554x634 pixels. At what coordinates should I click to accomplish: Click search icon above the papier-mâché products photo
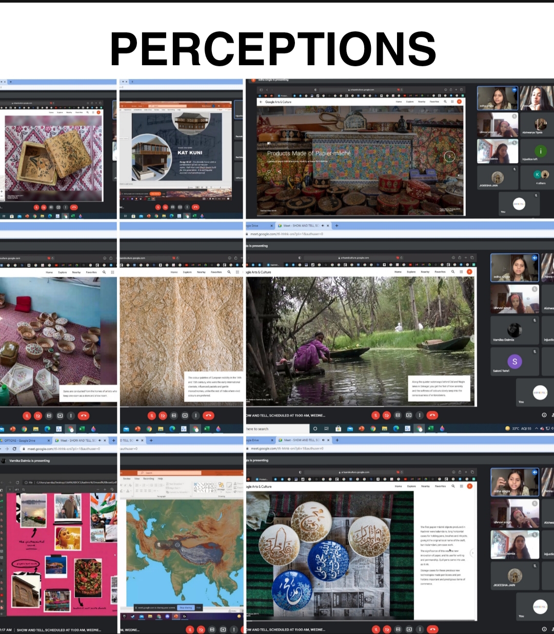tap(445, 102)
